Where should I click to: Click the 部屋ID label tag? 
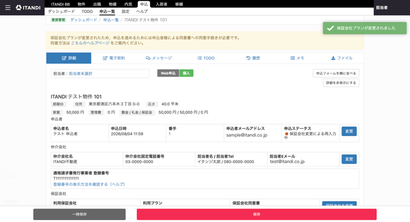(58, 104)
